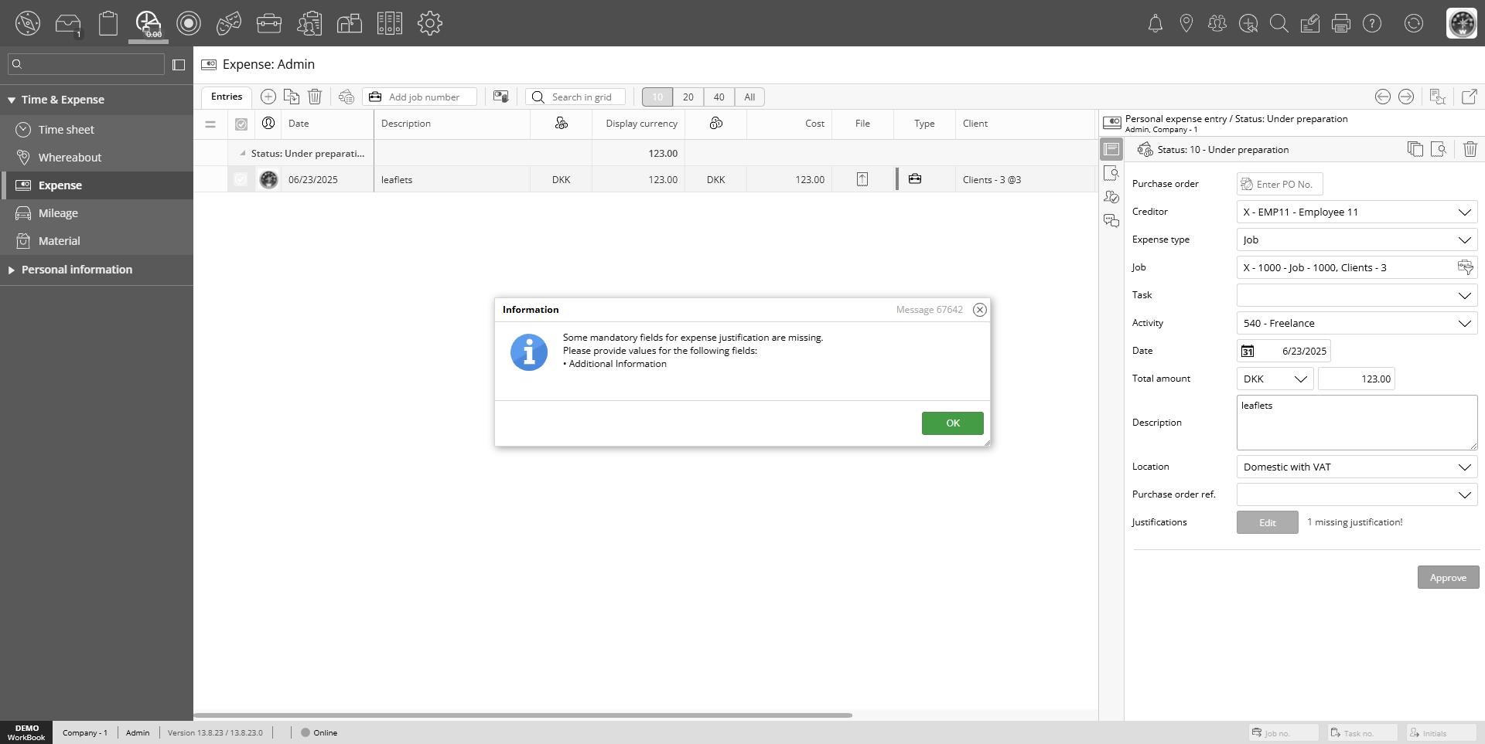Open the notifications bell
Image resolution: width=1485 pixels, height=744 pixels.
click(x=1155, y=24)
